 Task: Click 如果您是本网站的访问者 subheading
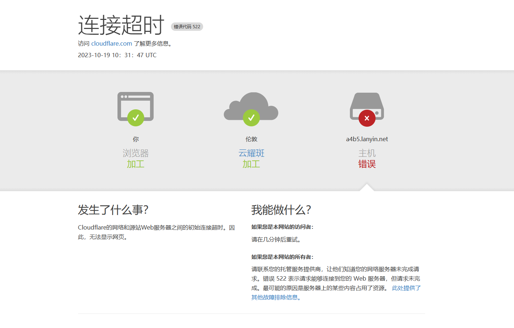(282, 227)
